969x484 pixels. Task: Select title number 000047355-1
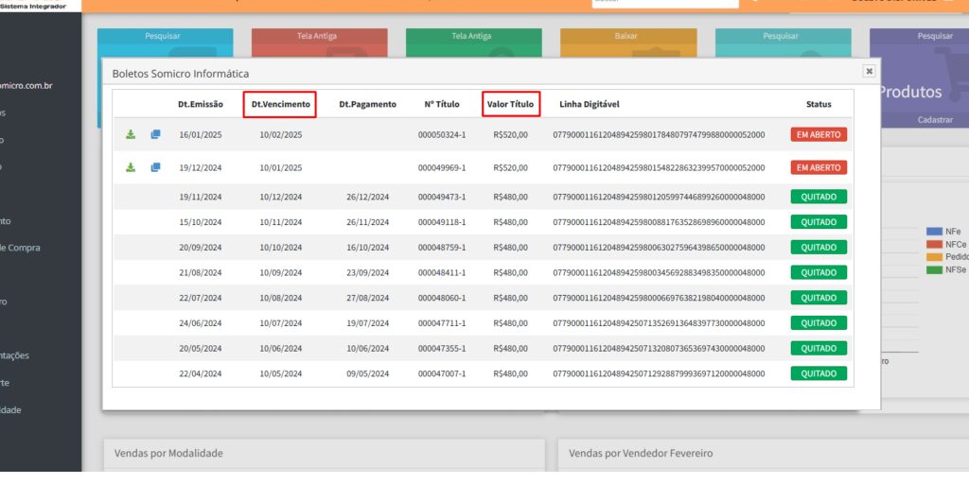(442, 348)
